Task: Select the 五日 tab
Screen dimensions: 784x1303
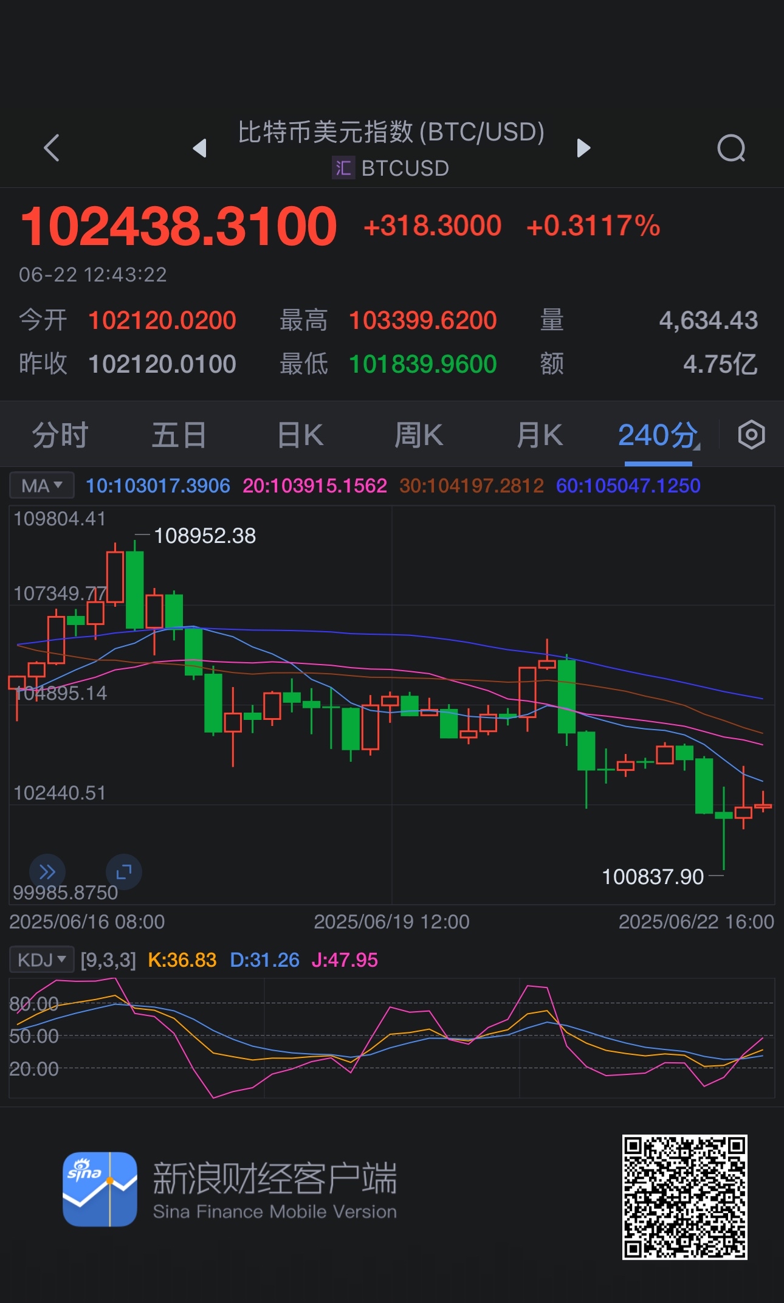Action: pos(179,435)
